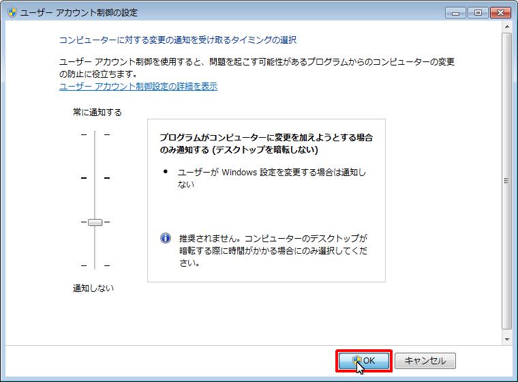The image size is (518, 382).
Task: Confirm with the OK button
Action: (363, 361)
